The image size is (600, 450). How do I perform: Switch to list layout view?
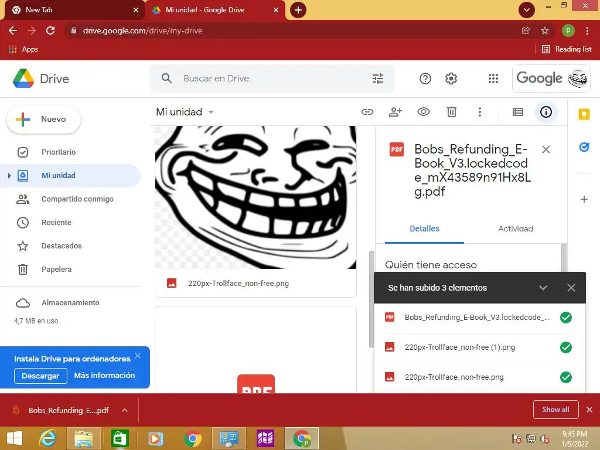(x=518, y=112)
